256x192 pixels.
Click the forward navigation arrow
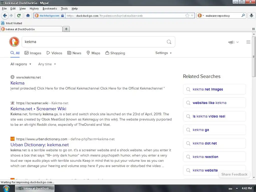pyautogui.click(x=11, y=15)
